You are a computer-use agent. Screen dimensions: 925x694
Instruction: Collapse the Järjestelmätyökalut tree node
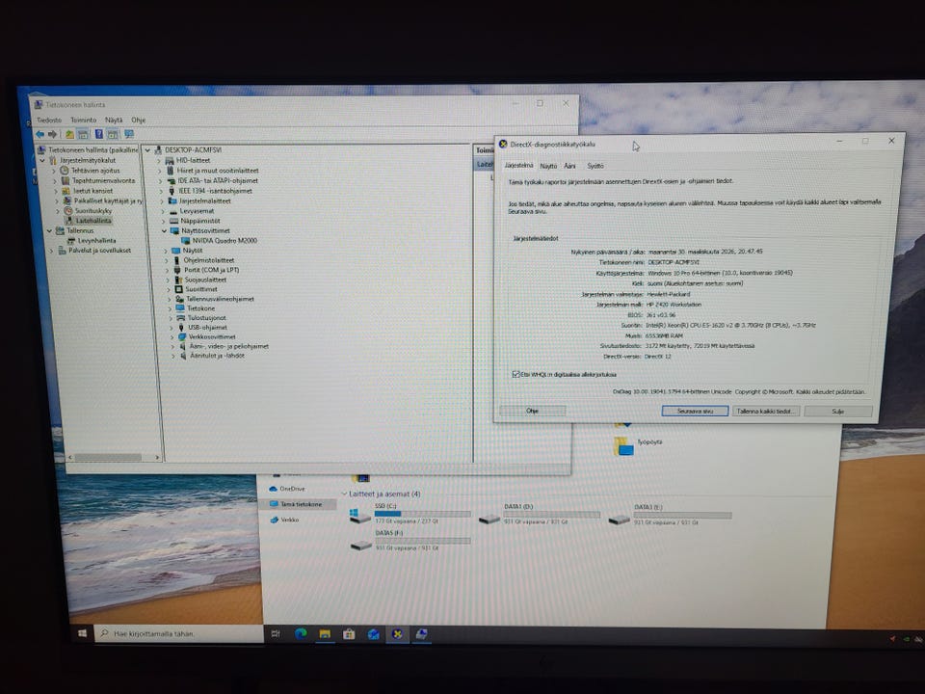click(41, 160)
